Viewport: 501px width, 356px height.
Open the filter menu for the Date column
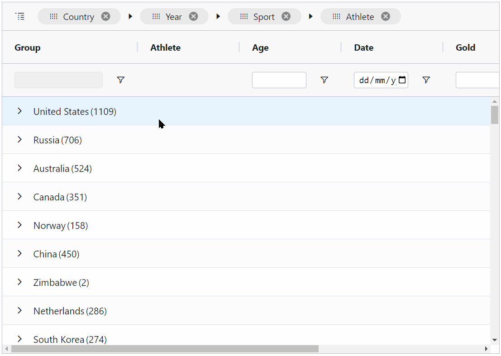426,80
